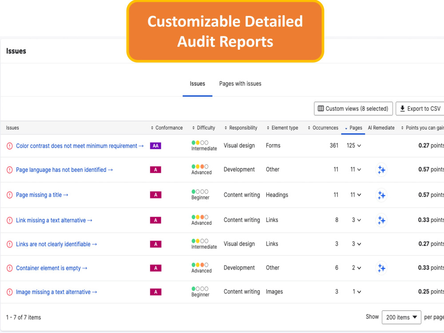444x333 pixels.
Task: Click error icon beside Page language issue
Action: coord(10,170)
